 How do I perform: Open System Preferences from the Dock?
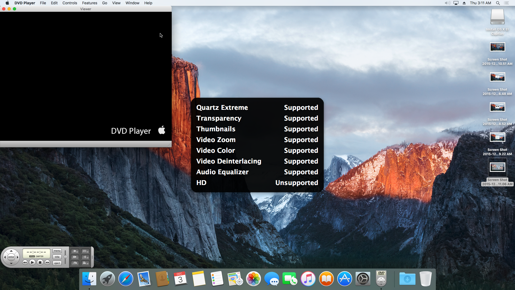point(363,279)
